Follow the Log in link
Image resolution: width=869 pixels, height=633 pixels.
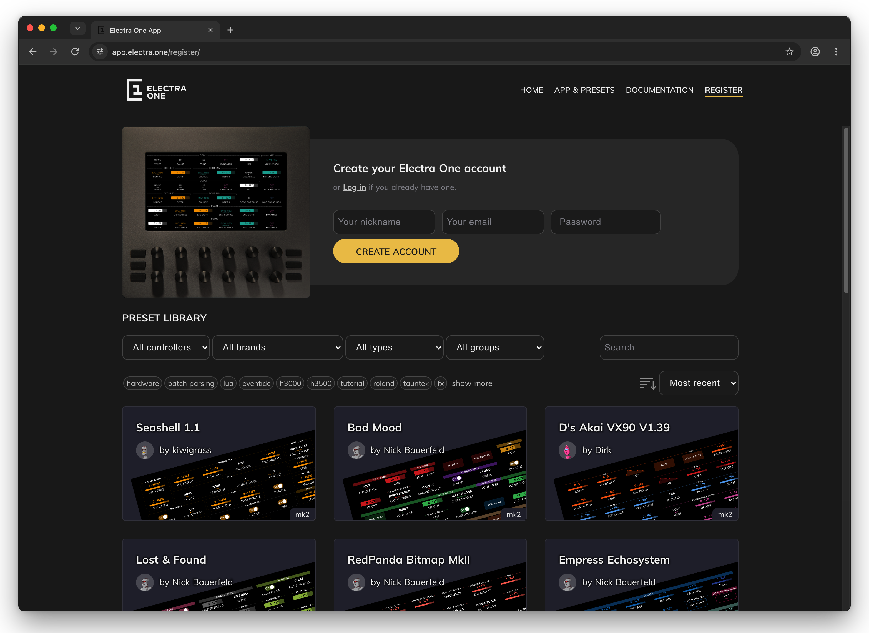pos(354,187)
